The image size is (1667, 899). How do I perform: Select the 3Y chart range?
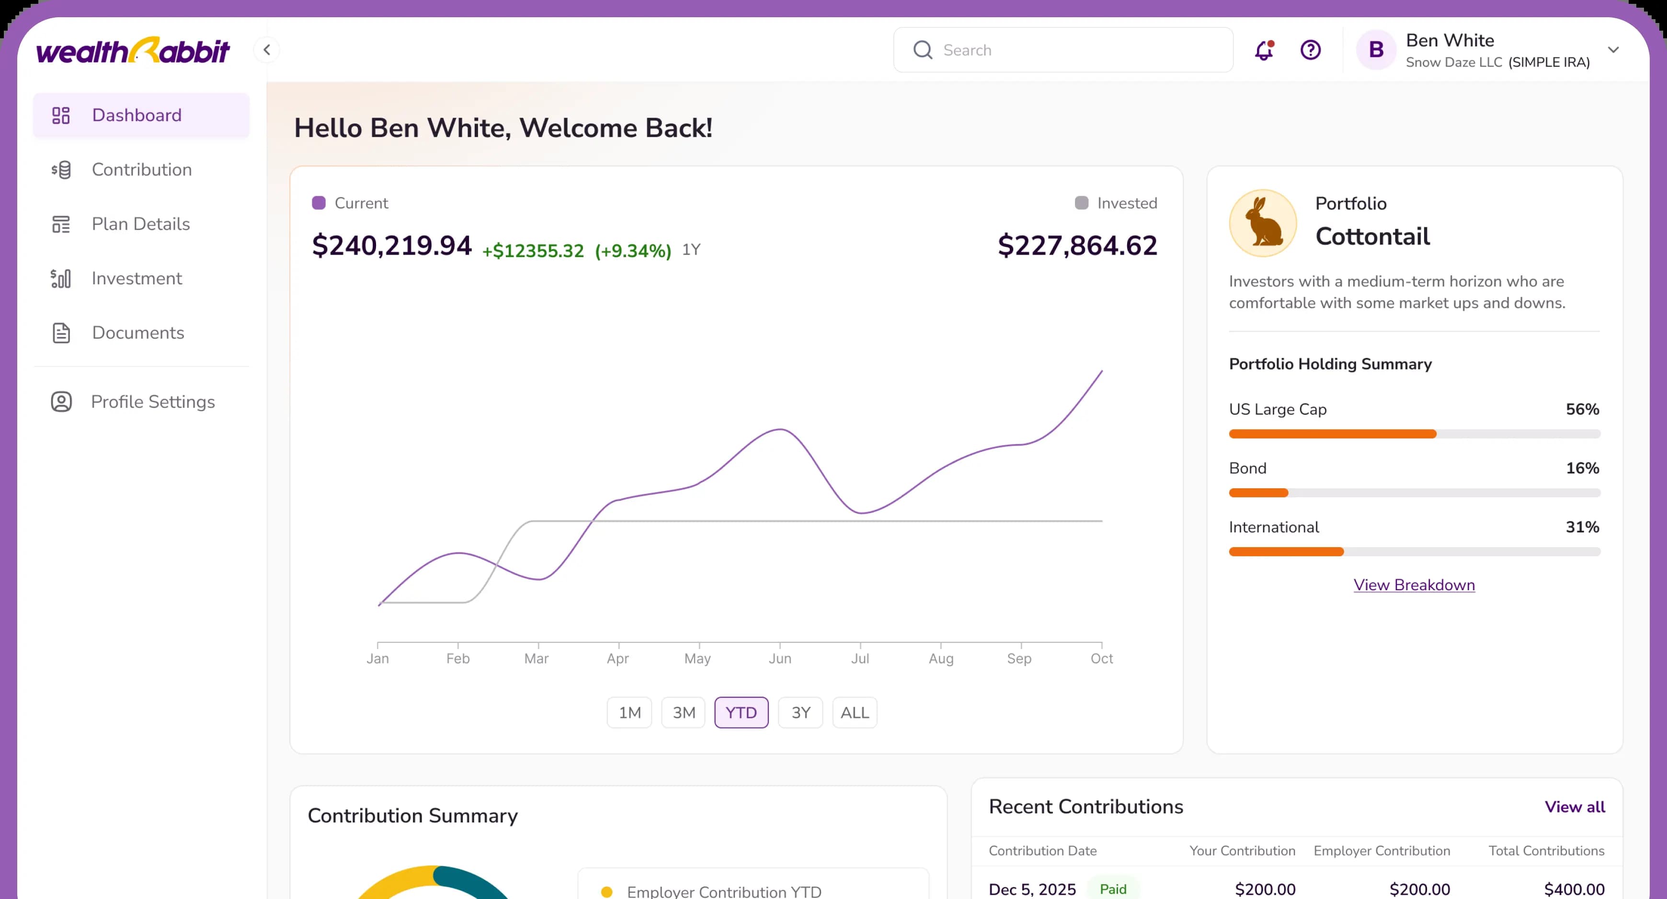tap(800, 712)
